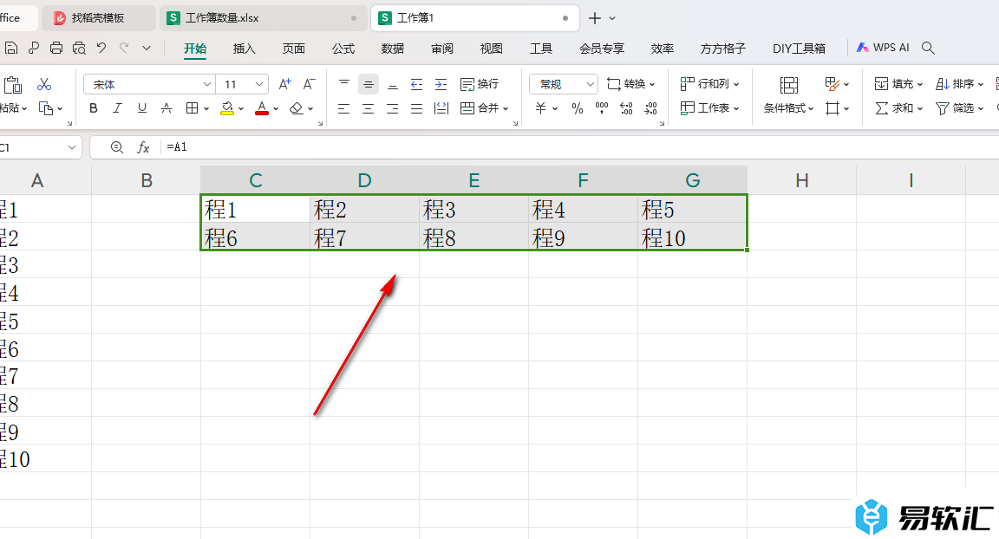Add a new document tab with plus

click(x=594, y=18)
